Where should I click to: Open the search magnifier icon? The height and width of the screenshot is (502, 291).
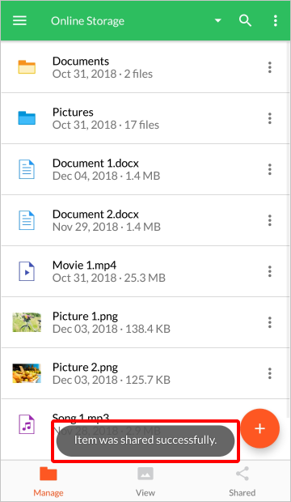pyautogui.click(x=245, y=21)
